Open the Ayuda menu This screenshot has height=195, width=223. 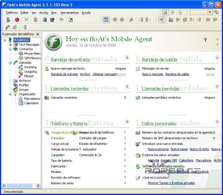pos(86,13)
